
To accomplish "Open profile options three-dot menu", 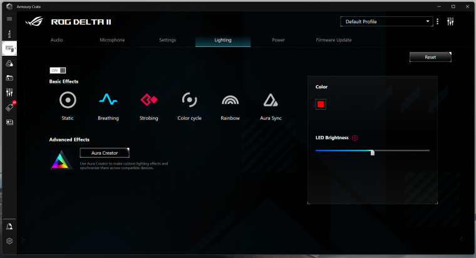I will 437,21.
